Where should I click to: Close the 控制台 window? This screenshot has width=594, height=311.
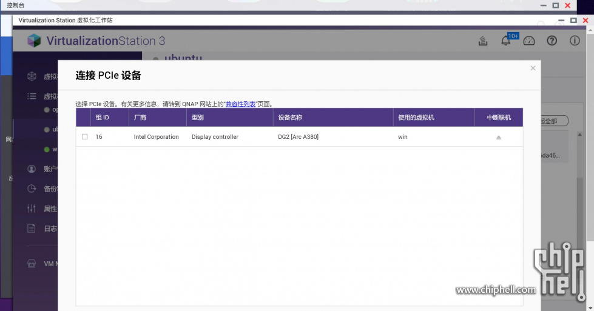pyautogui.click(x=567, y=5)
